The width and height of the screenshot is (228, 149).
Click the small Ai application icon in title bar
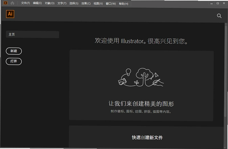[x=5, y=3]
